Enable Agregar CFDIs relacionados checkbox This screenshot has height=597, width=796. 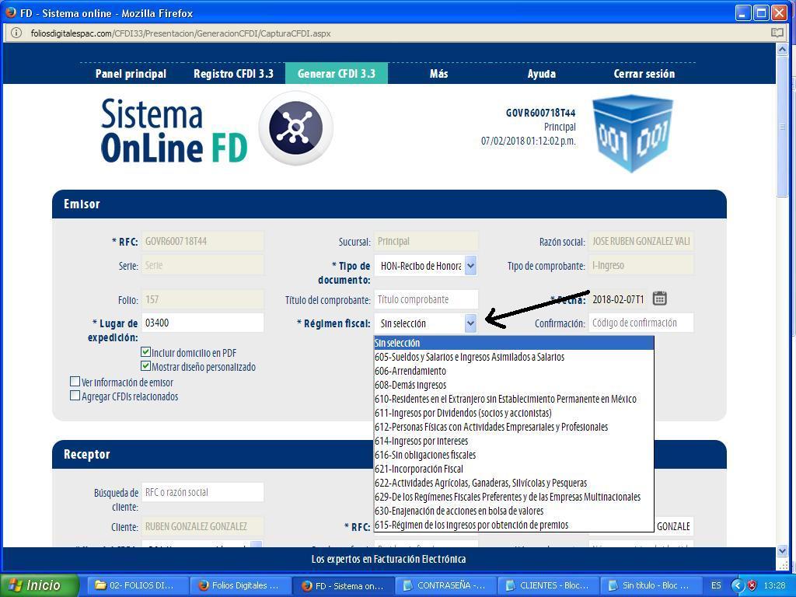[x=75, y=396]
